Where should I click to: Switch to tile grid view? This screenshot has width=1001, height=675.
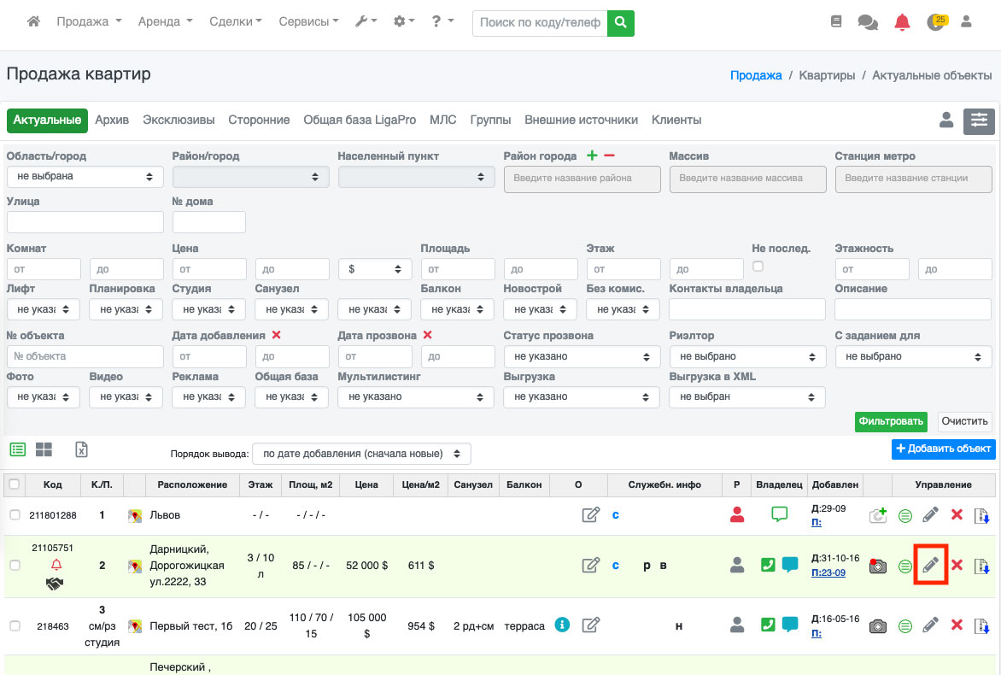point(44,449)
